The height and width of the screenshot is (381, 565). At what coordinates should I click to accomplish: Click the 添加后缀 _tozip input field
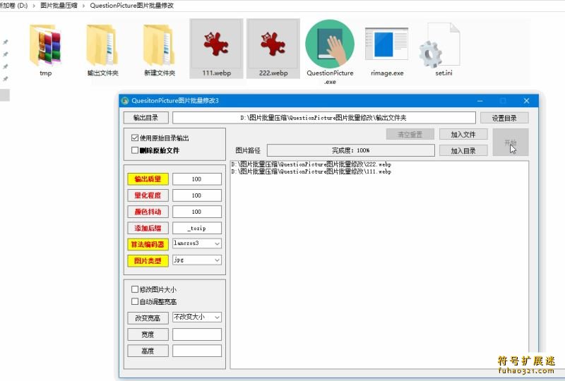(197, 228)
